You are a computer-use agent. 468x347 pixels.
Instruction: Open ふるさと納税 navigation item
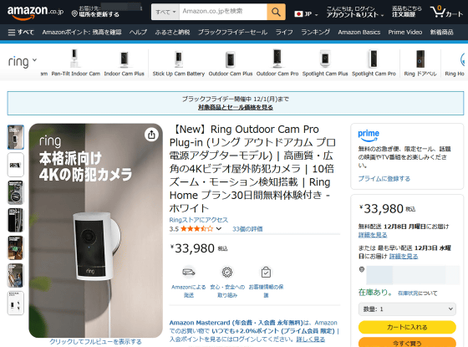point(172,33)
